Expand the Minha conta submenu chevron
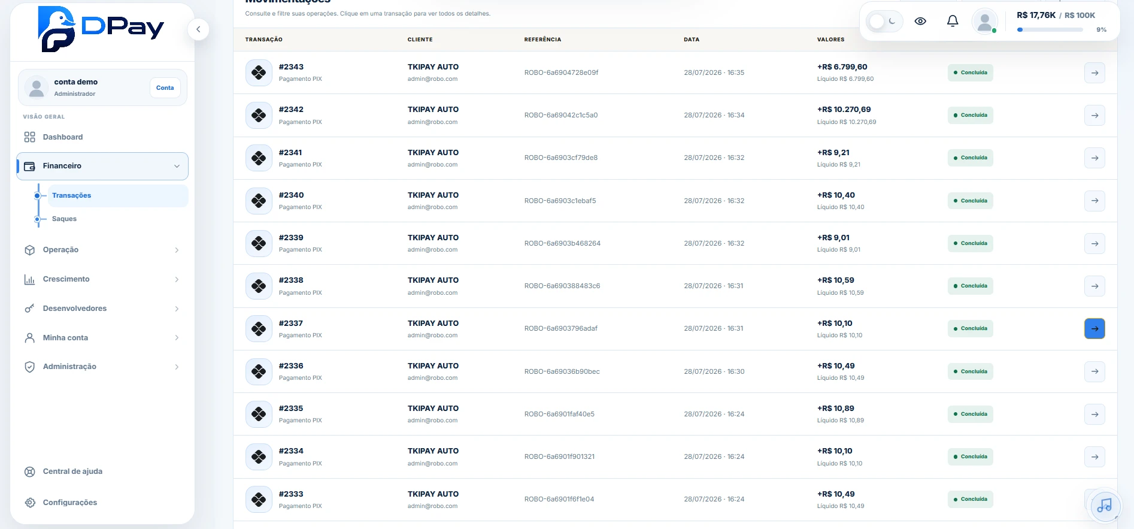This screenshot has height=529, width=1134. pyautogui.click(x=177, y=338)
